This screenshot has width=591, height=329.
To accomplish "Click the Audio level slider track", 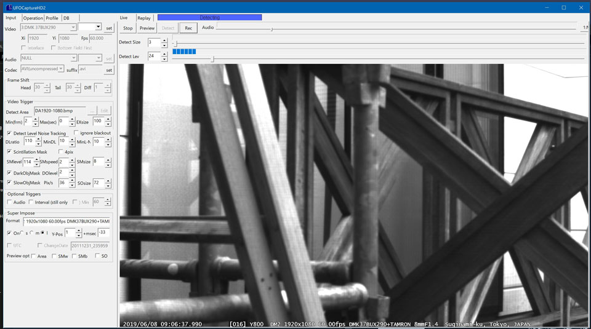I will 400,29.
